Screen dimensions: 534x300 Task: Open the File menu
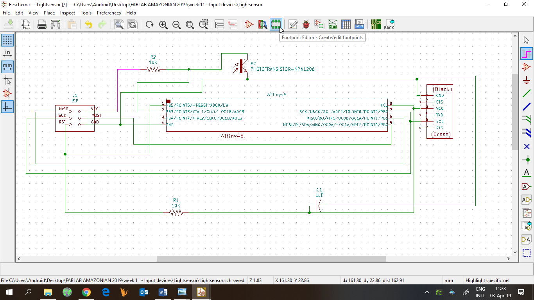pos(6,13)
